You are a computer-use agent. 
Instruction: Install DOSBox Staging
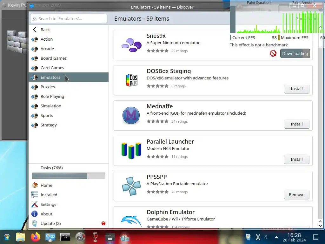click(297, 89)
